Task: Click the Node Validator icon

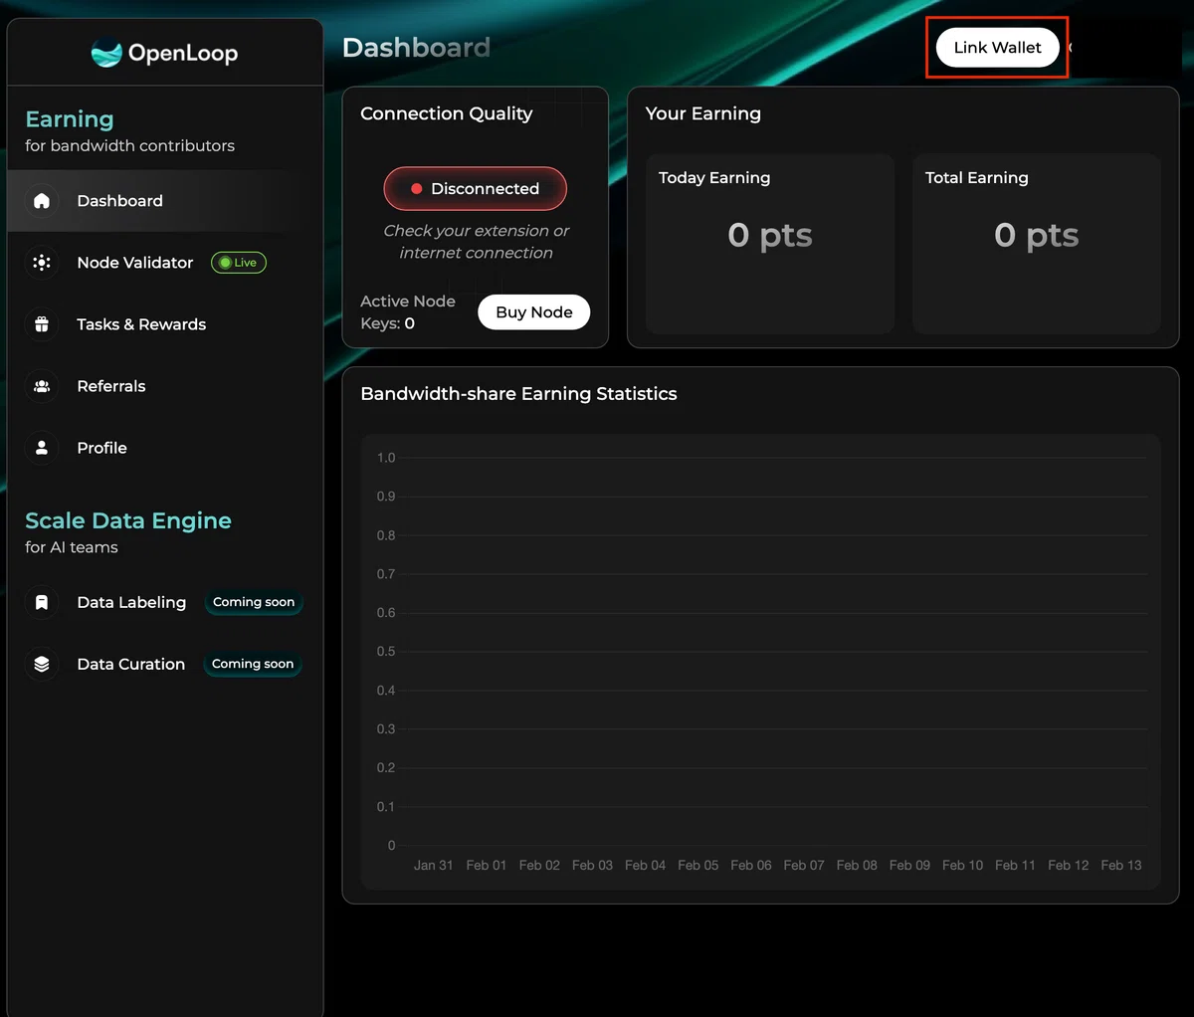Action: click(x=42, y=263)
